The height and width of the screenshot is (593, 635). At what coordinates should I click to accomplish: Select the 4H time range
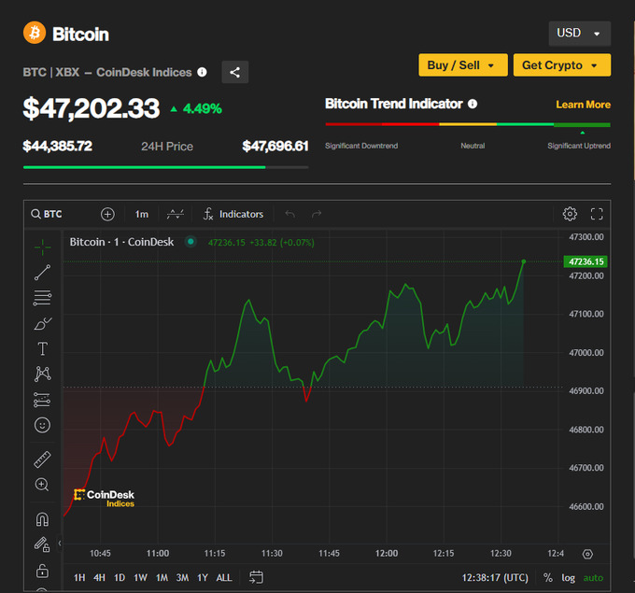(x=99, y=578)
